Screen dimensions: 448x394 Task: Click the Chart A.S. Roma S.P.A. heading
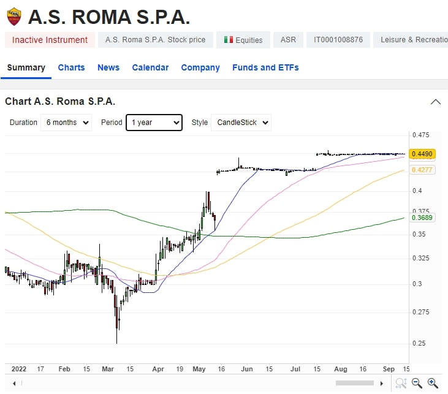tap(60, 102)
